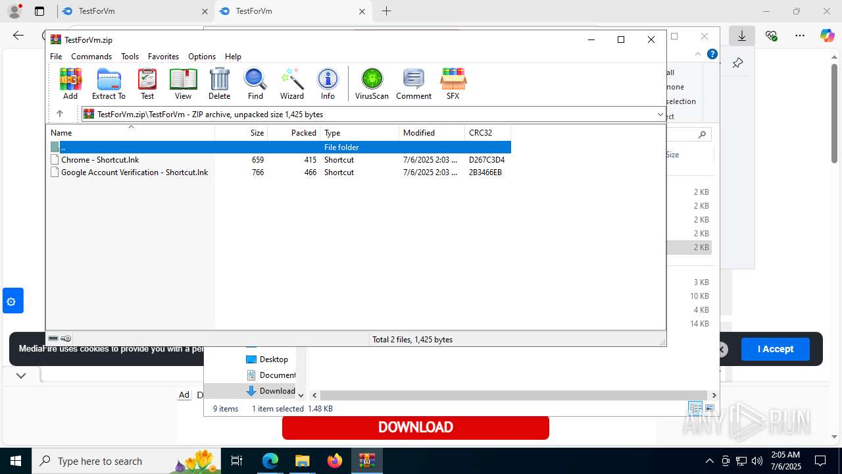Image resolution: width=842 pixels, height=474 pixels.
Task: Open browser Settings and more menu
Action: pyautogui.click(x=799, y=36)
